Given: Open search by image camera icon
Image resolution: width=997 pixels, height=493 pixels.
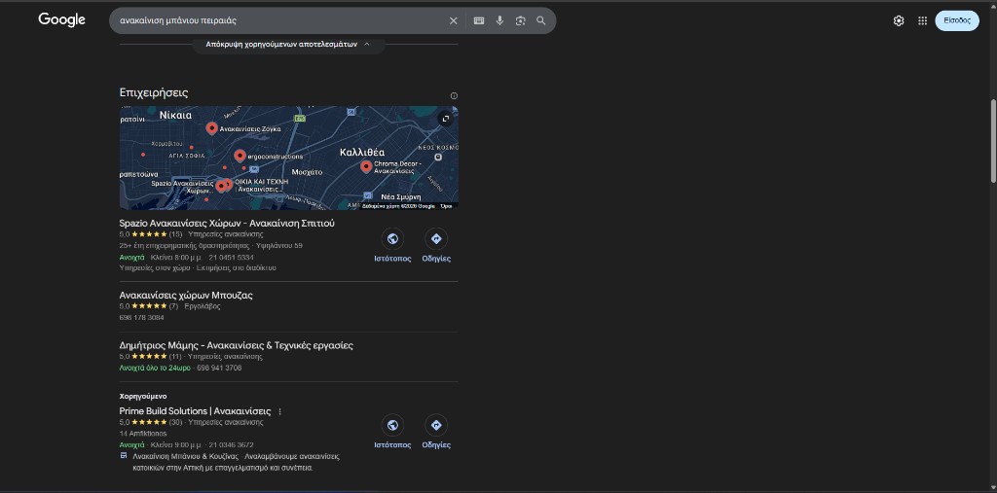Looking at the screenshot, I should tap(521, 21).
